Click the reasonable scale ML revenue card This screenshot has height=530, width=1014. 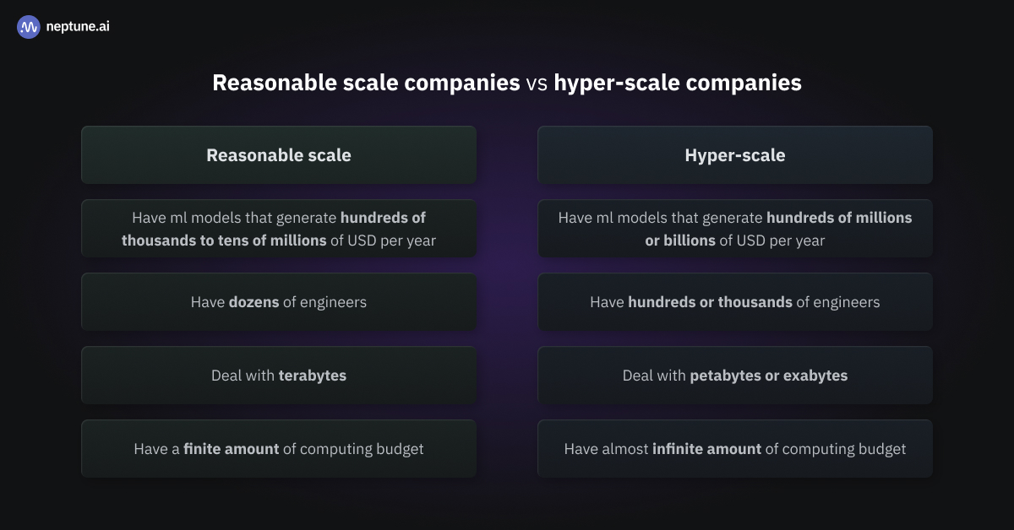click(x=279, y=229)
